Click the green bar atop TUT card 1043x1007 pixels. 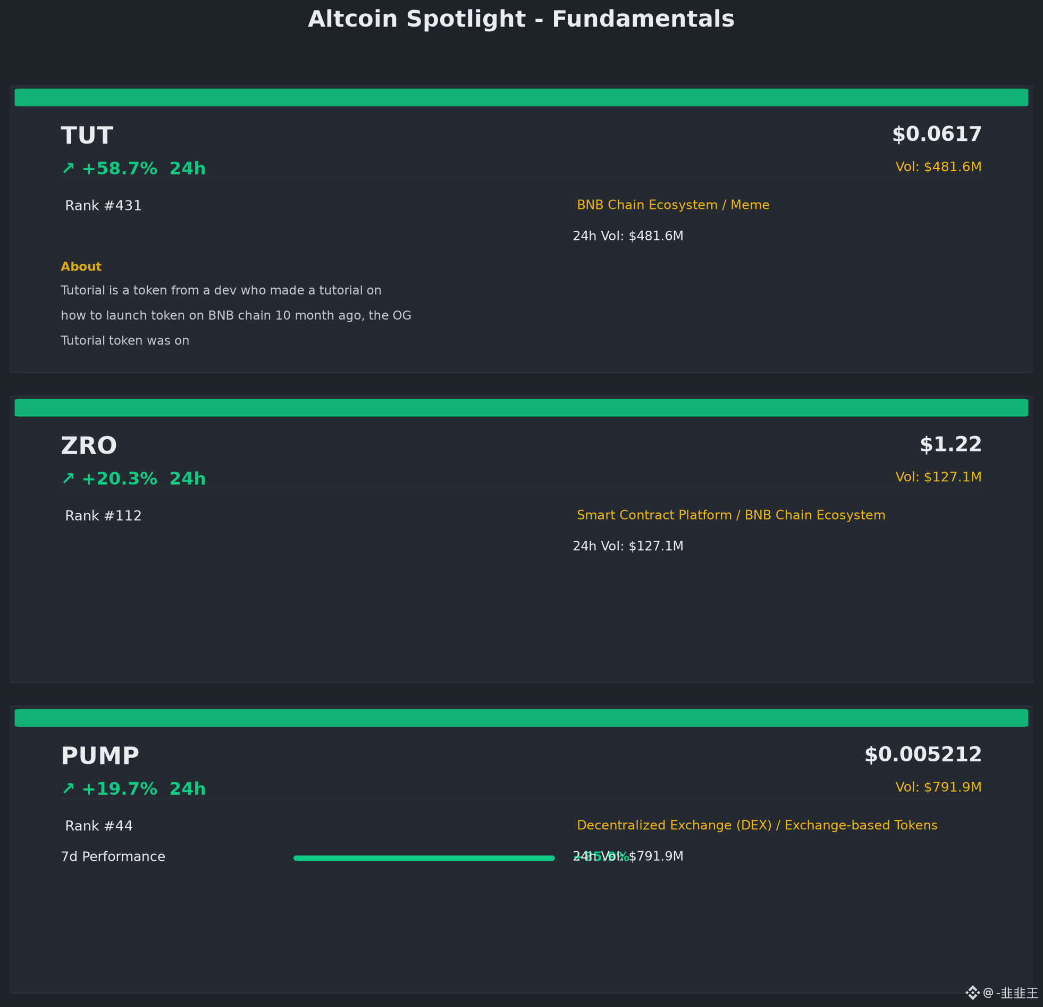(521, 97)
